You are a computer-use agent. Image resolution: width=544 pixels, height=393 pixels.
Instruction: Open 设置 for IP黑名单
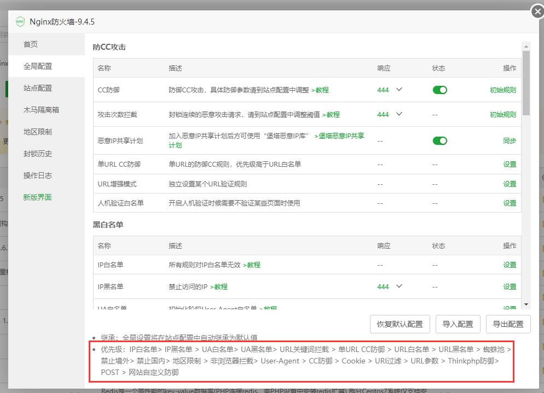coord(510,286)
